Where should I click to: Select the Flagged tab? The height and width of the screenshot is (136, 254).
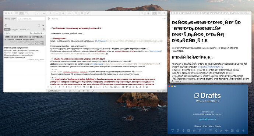15,29
